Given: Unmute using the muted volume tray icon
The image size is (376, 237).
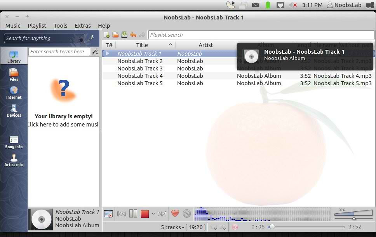Looking at the screenshot, I should point(293,5).
